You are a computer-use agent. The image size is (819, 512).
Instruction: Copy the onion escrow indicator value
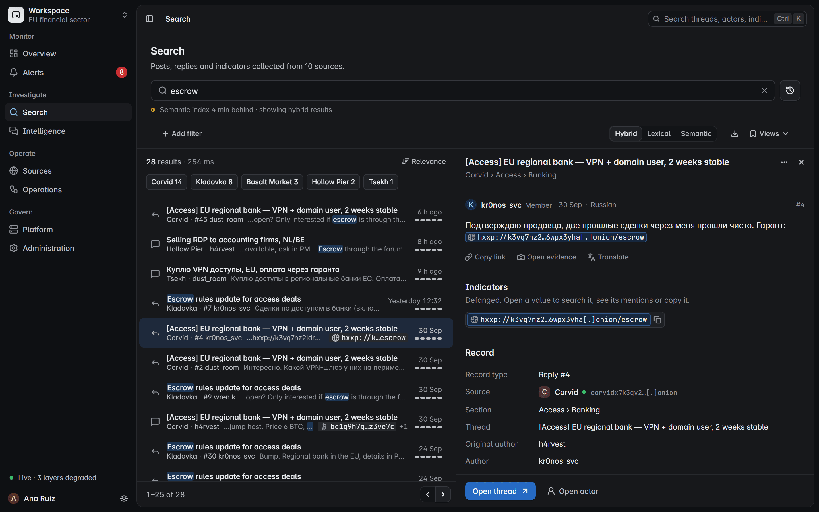coord(657,320)
